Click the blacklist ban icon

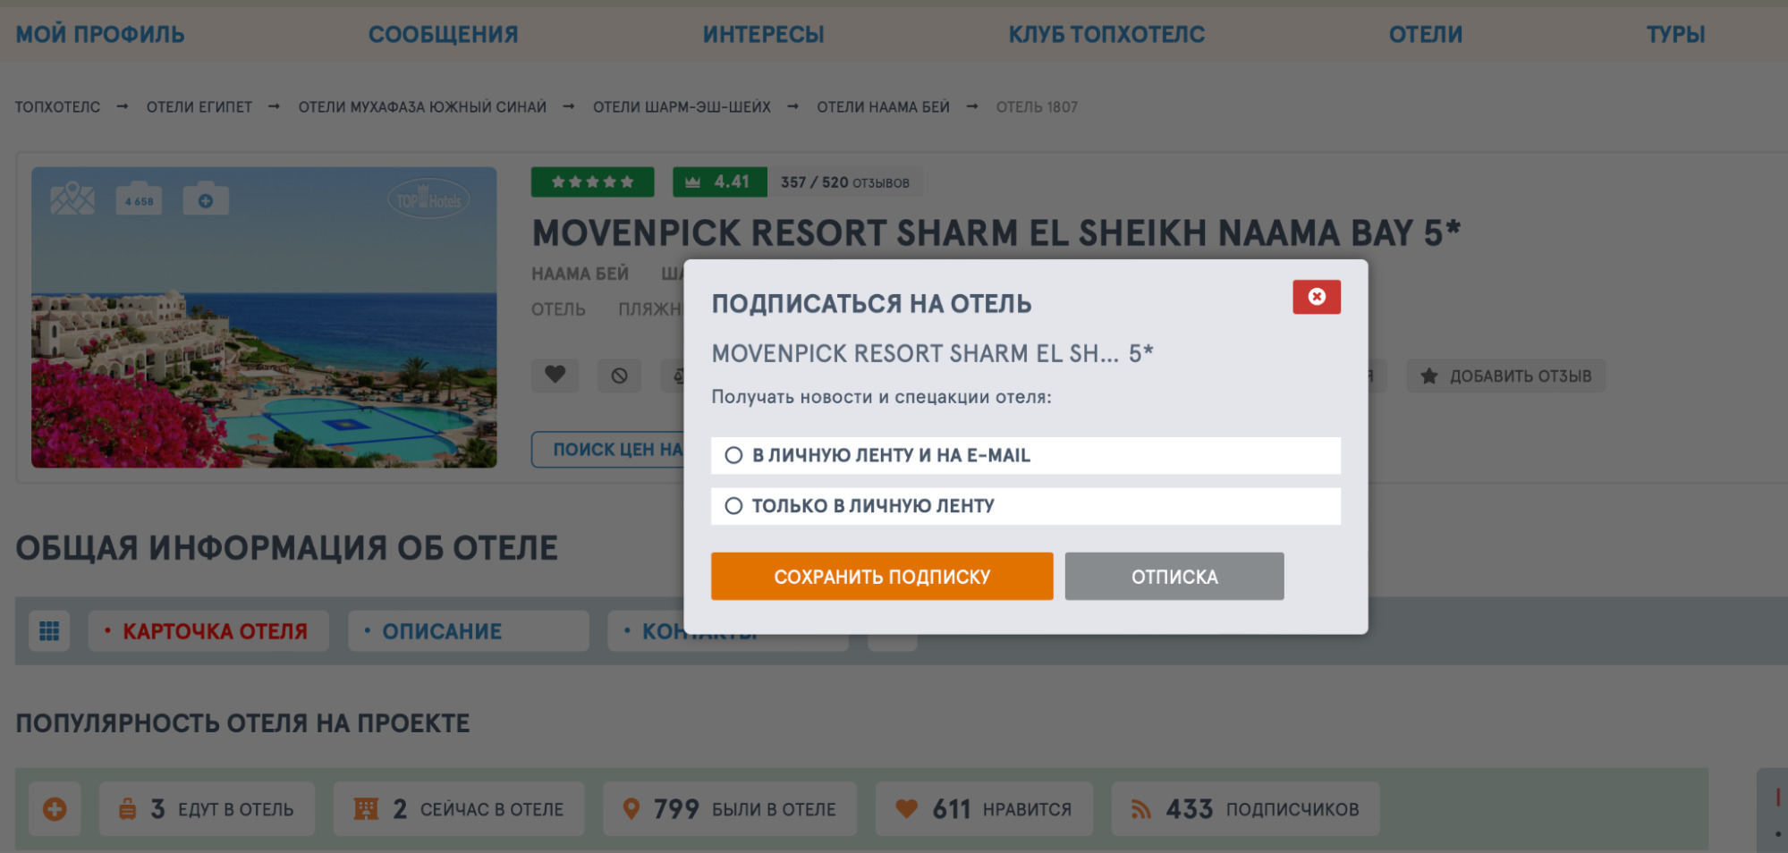[x=619, y=376]
